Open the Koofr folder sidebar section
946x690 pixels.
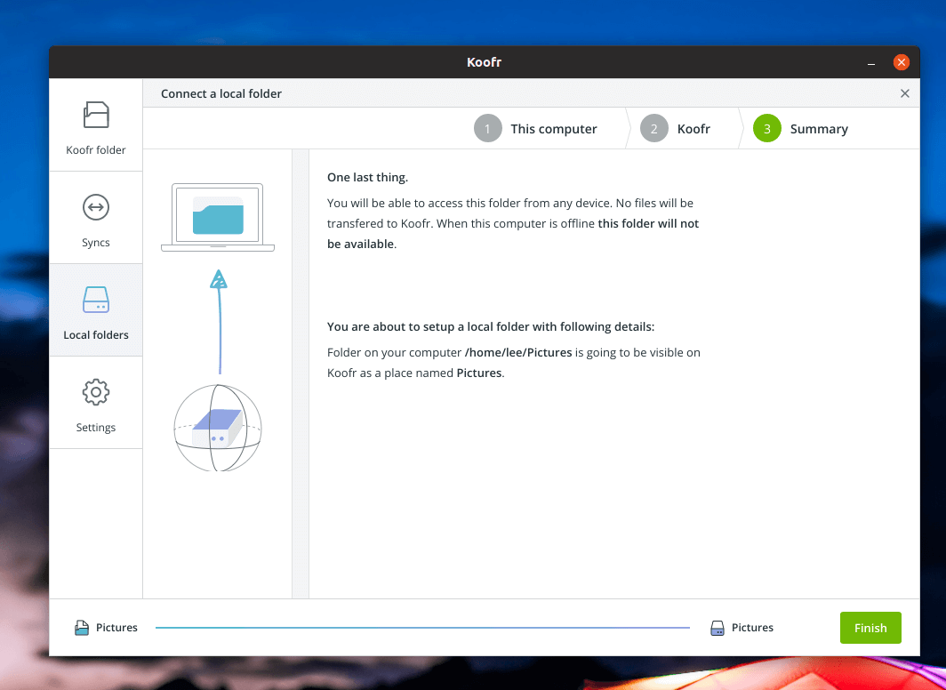pyautogui.click(x=96, y=126)
